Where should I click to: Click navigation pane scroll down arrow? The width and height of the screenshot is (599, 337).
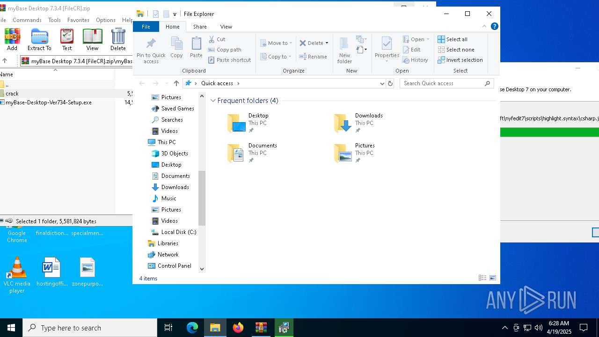pyautogui.click(x=202, y=269)
